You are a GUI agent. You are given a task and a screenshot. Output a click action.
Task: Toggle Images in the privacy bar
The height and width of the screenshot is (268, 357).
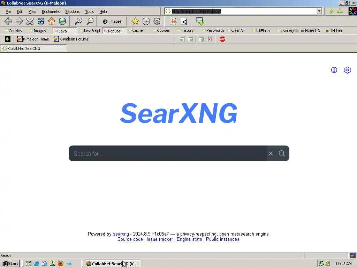(x=38, y=31)
